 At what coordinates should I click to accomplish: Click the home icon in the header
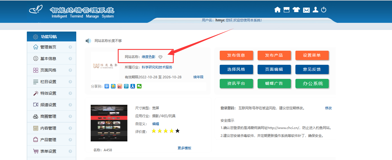click(x=277, y=10)
